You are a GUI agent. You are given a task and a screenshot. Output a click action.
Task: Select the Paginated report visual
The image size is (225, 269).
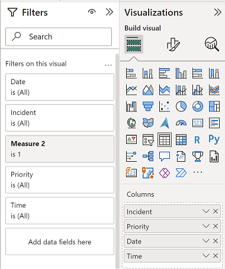coord(214,156)
